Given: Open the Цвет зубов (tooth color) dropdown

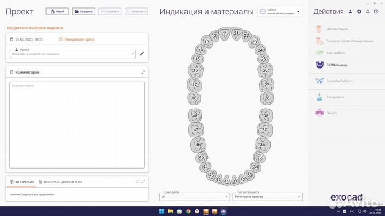Looking at the screenshot, I should [194, 197].
